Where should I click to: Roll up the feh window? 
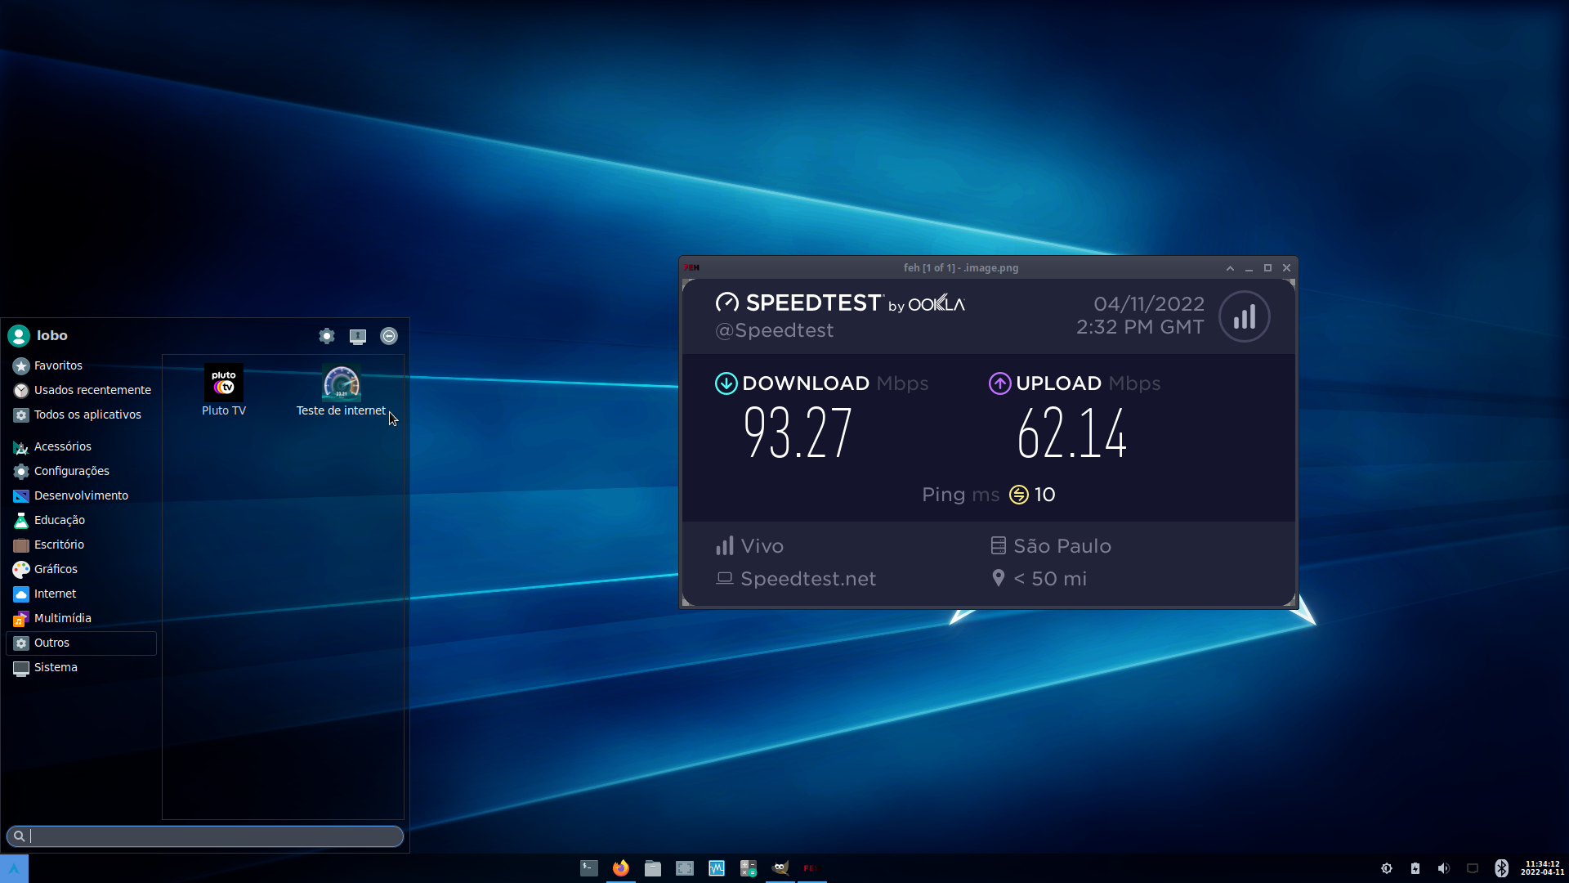(1230, 268)
